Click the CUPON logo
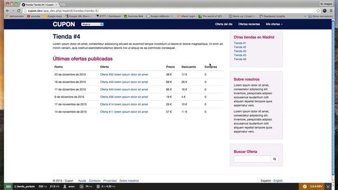Image resolution: width=338 pixels, height=190 pixels. coord(64,24)
